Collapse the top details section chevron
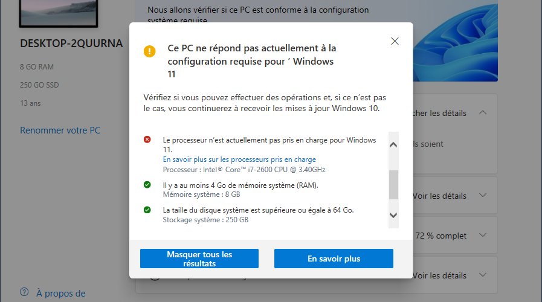 point(483,112)
